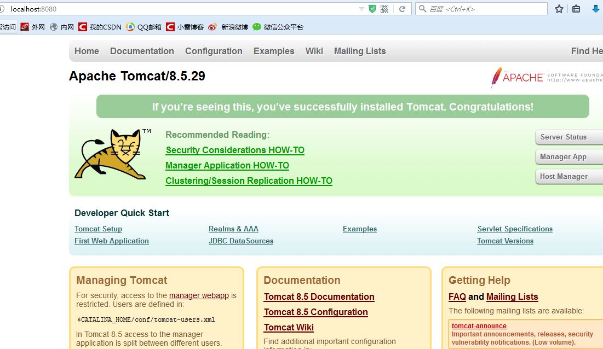Show bookmarks list icon
Screen dimensions: 603x349
(x=576, y=9)
